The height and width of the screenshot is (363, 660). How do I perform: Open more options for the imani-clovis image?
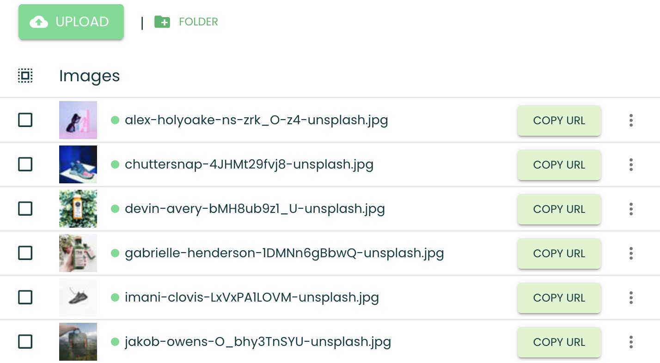(x=631, y=298)
